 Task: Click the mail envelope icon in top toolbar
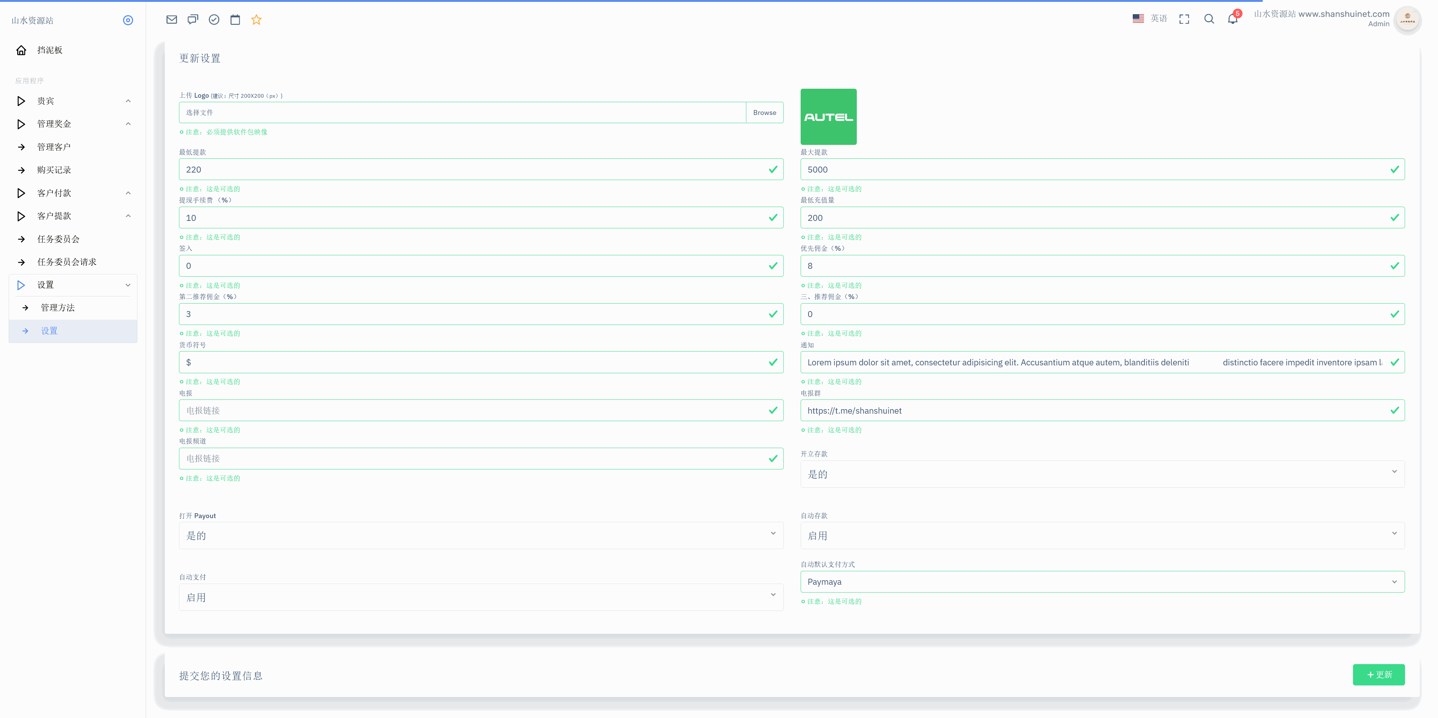[x=172, y=19]
